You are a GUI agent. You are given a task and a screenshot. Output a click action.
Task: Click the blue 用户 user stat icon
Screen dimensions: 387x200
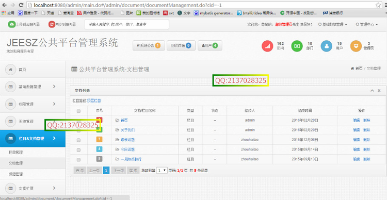click(x=327, y=46)
